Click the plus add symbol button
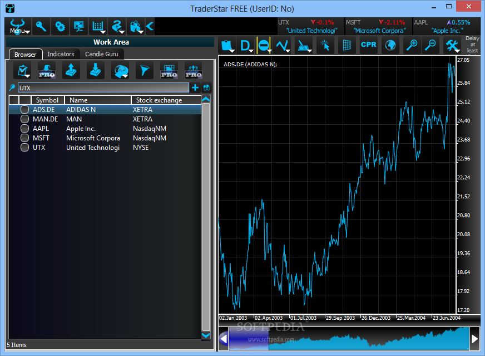 pyautogui.click(x=195, y=87)
